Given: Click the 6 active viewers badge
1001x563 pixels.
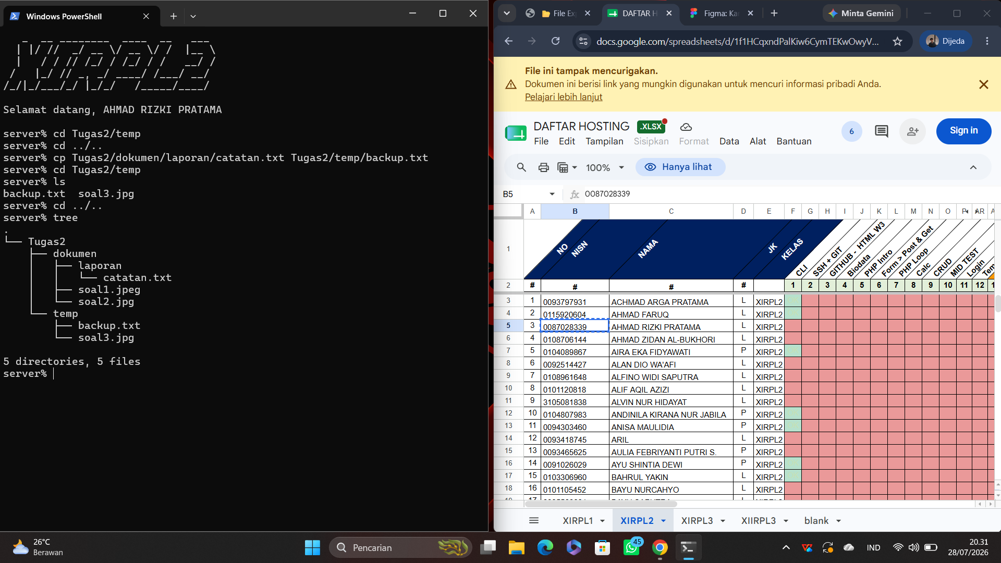Looking at the screenshot, I should click(851, 131).
